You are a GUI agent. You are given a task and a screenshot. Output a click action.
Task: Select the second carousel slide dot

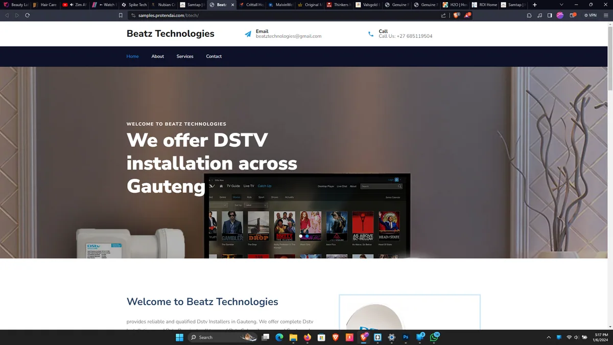[307, 236]
